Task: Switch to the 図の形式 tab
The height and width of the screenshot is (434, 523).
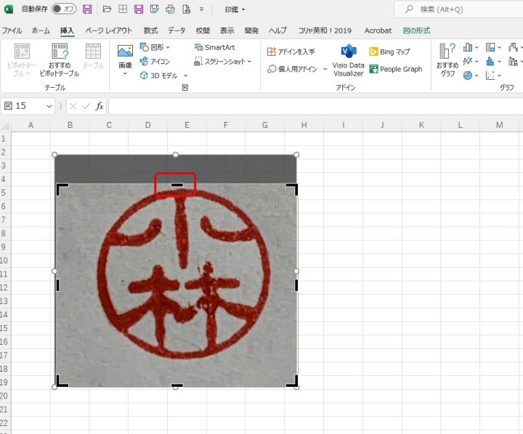Action: click(x=416, y=30)
